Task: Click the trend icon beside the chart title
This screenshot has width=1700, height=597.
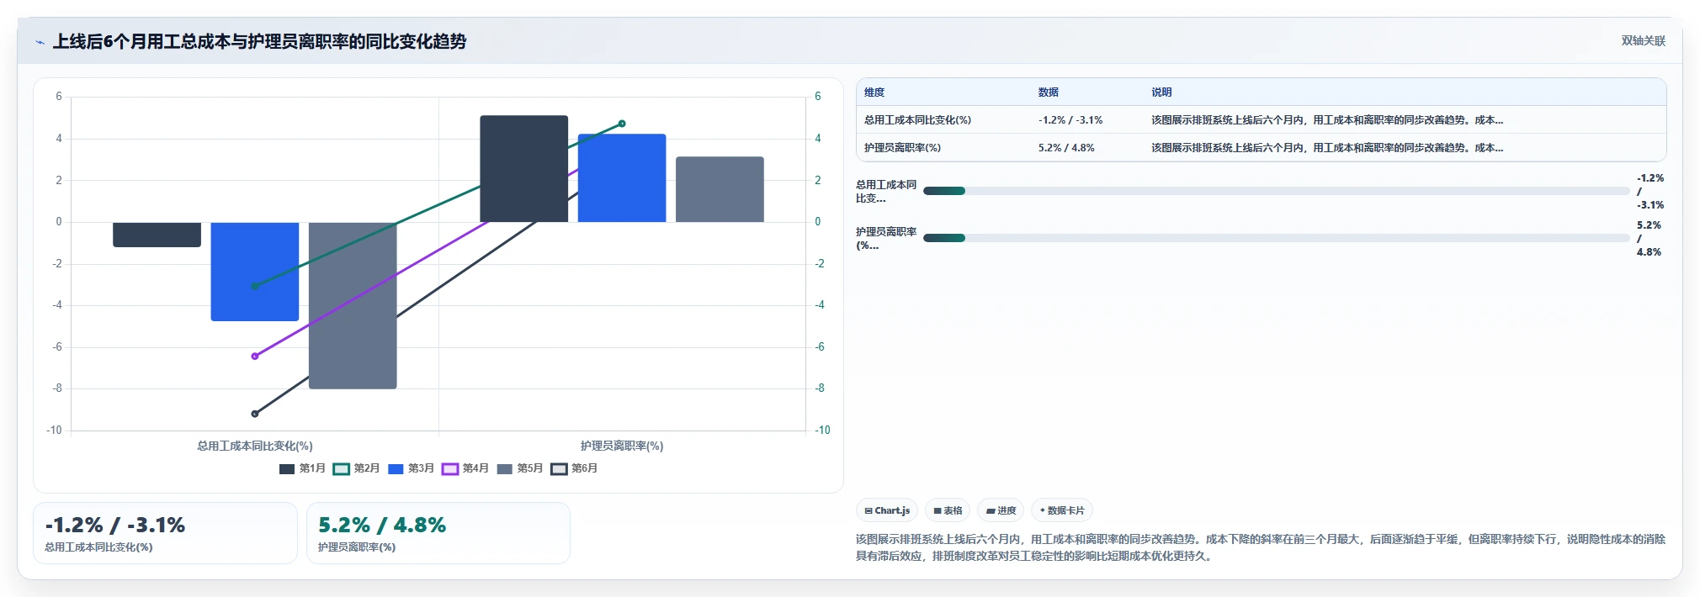Action: click(x=40, y=42)
